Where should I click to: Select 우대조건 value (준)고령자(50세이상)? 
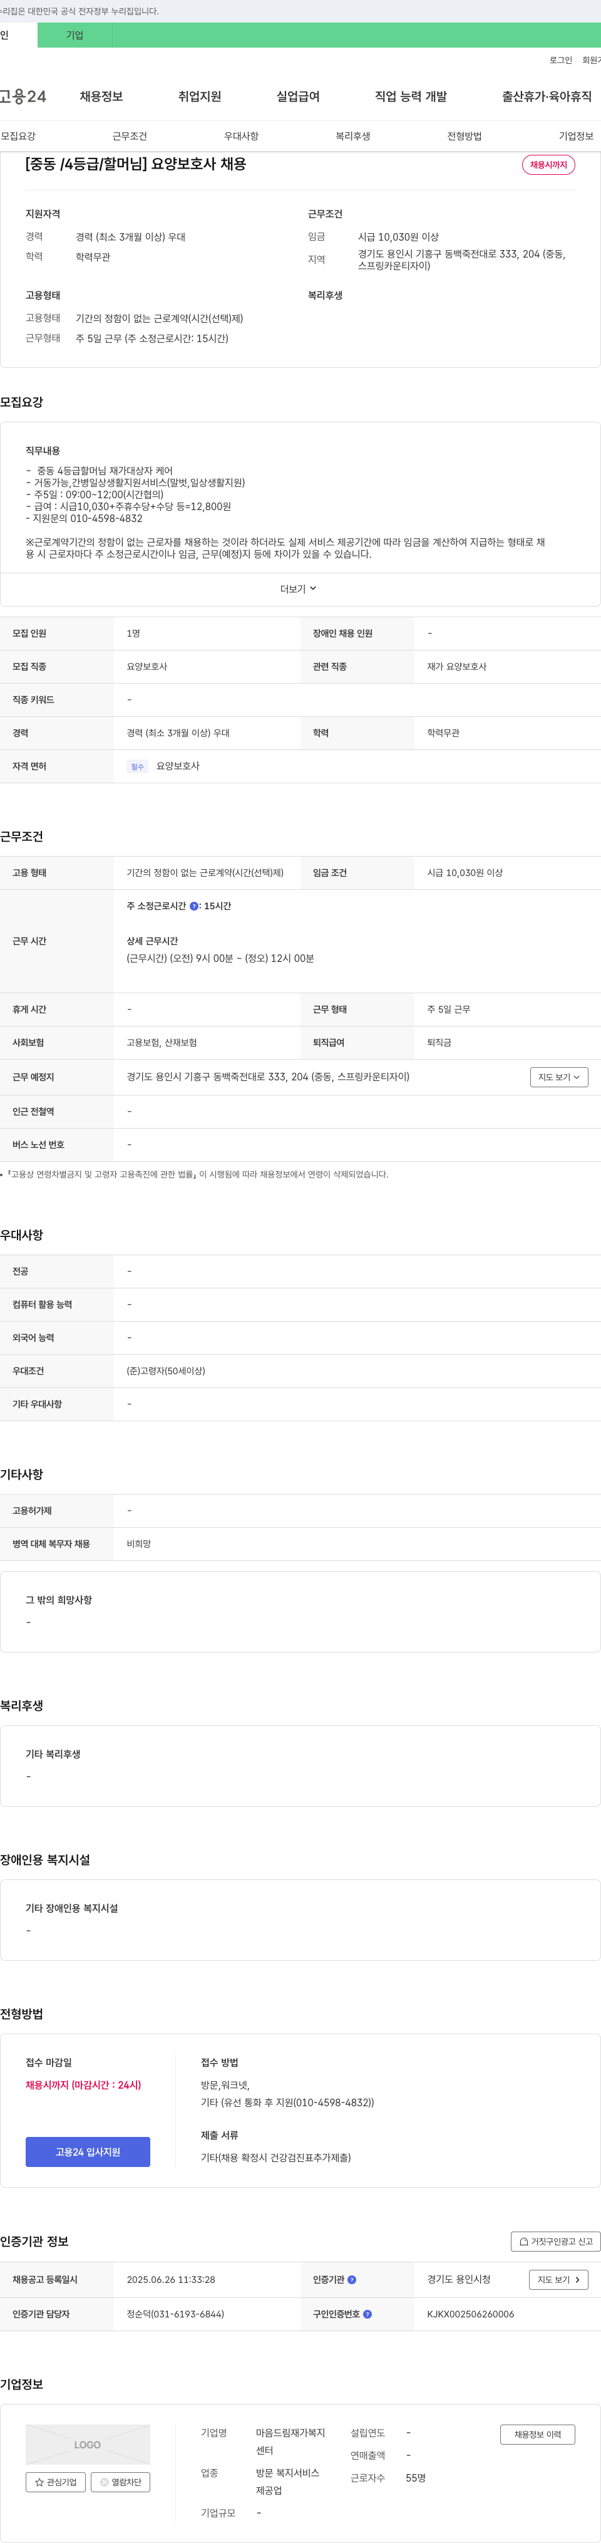(166, 1371)
